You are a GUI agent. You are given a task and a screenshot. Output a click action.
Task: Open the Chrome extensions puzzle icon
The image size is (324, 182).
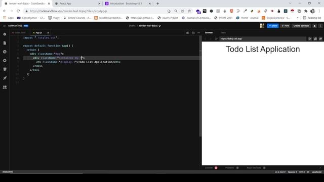pyautogui.click(x=306, y=11)
